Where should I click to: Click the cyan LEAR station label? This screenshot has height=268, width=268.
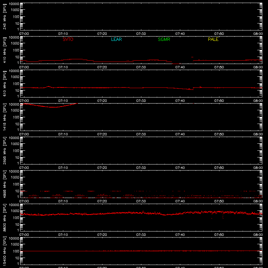click(x=116, y=39)
